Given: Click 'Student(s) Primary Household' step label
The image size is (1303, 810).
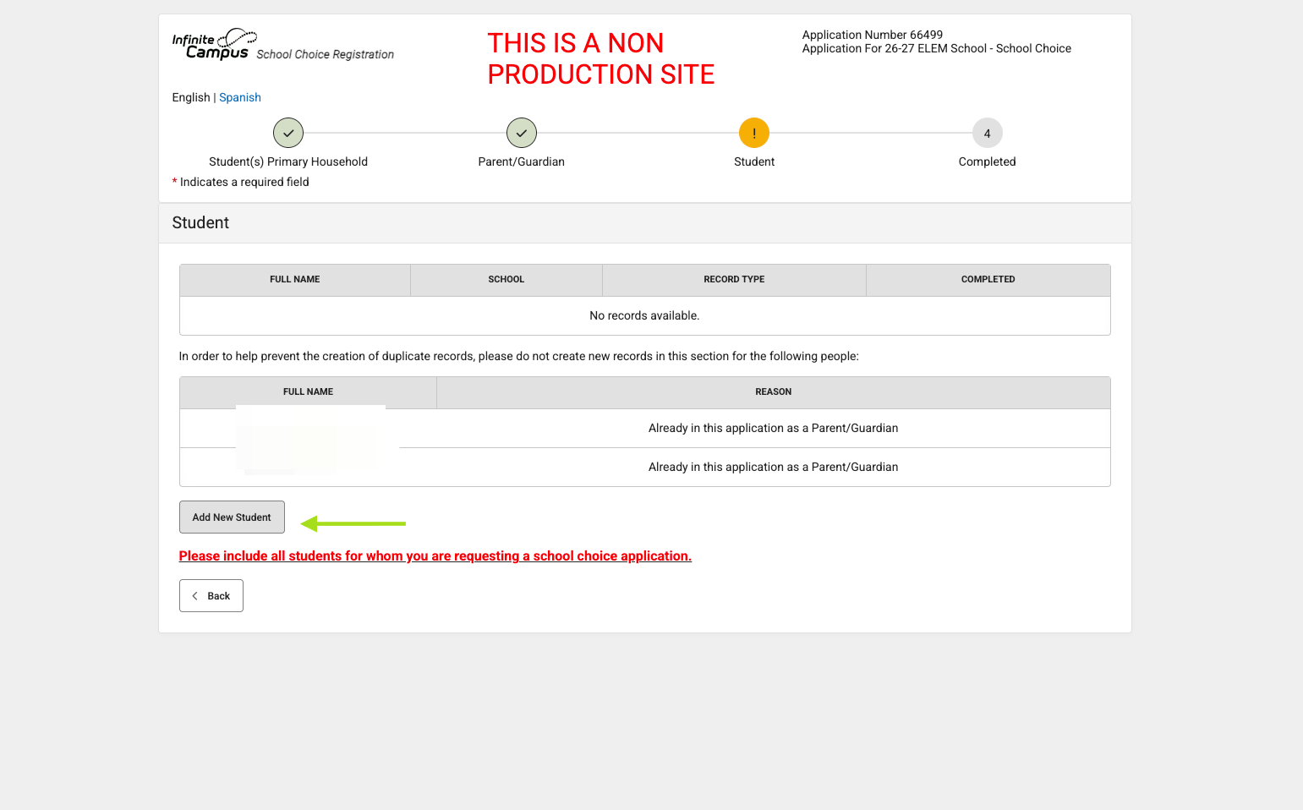Looking at the screenshot, I should (288, 161).
